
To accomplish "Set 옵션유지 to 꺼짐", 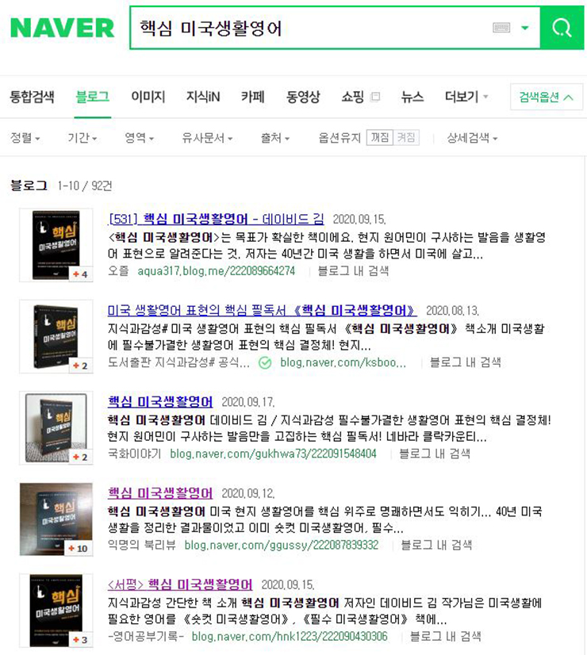I will point(380,137).
